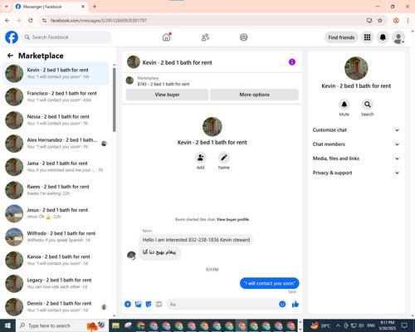
Task: Open the Chrome tab list dropdown
Action: point(7,7)
